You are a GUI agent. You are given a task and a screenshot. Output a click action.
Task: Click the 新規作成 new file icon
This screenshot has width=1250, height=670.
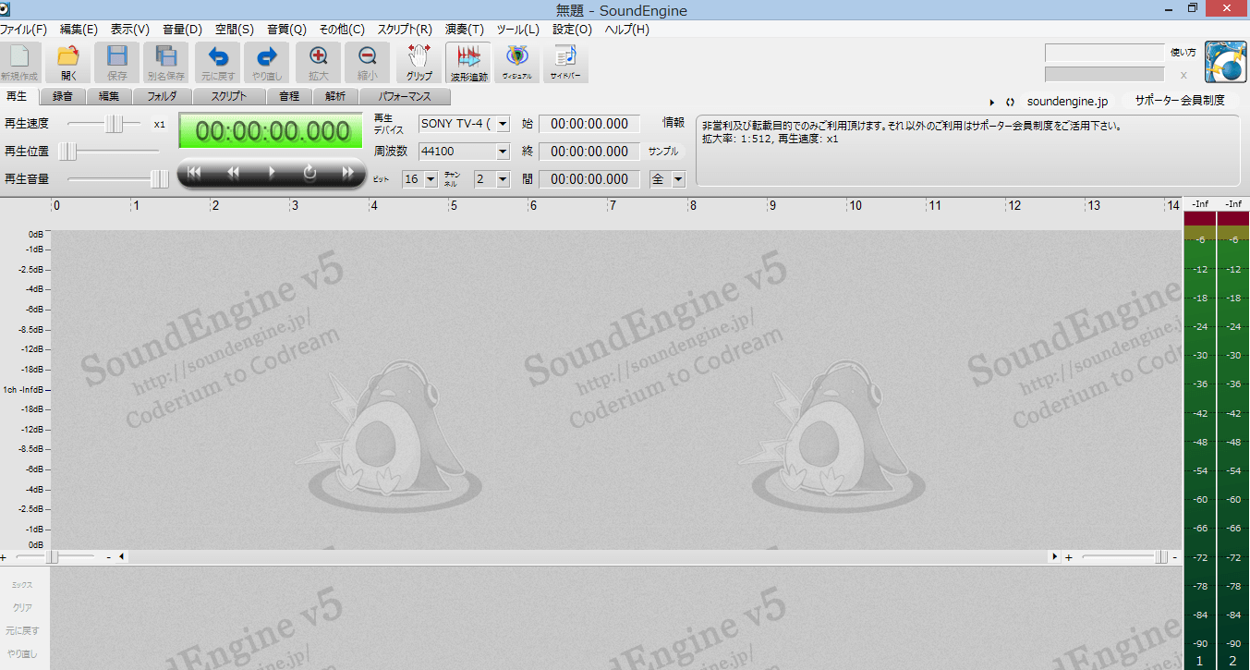pos(19,62)
